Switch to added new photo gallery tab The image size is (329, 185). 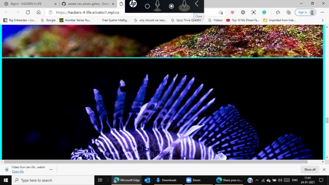(x=88, y=4)
